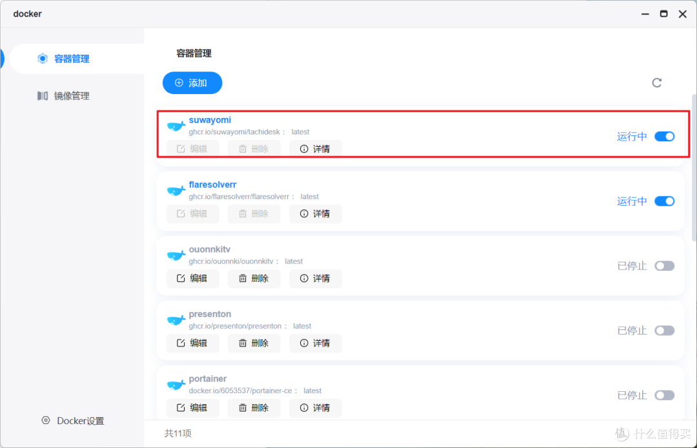Open 详情 for presenton
This screenshot has height=448, width=697.
[x=315, y=343]
